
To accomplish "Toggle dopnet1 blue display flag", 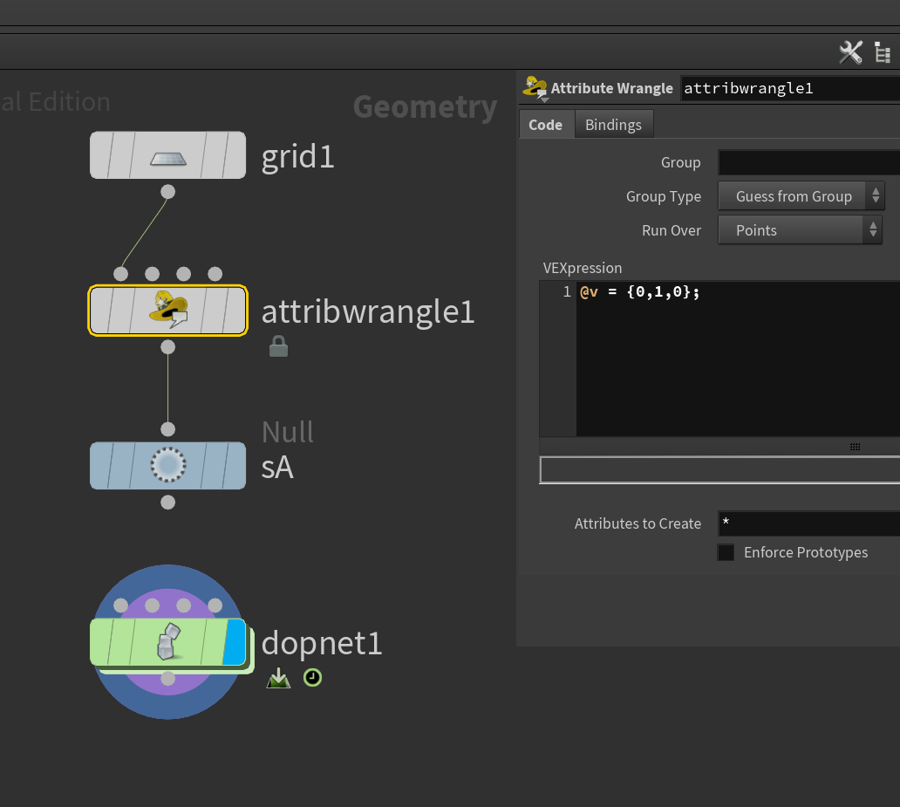I will coord(235,641).
